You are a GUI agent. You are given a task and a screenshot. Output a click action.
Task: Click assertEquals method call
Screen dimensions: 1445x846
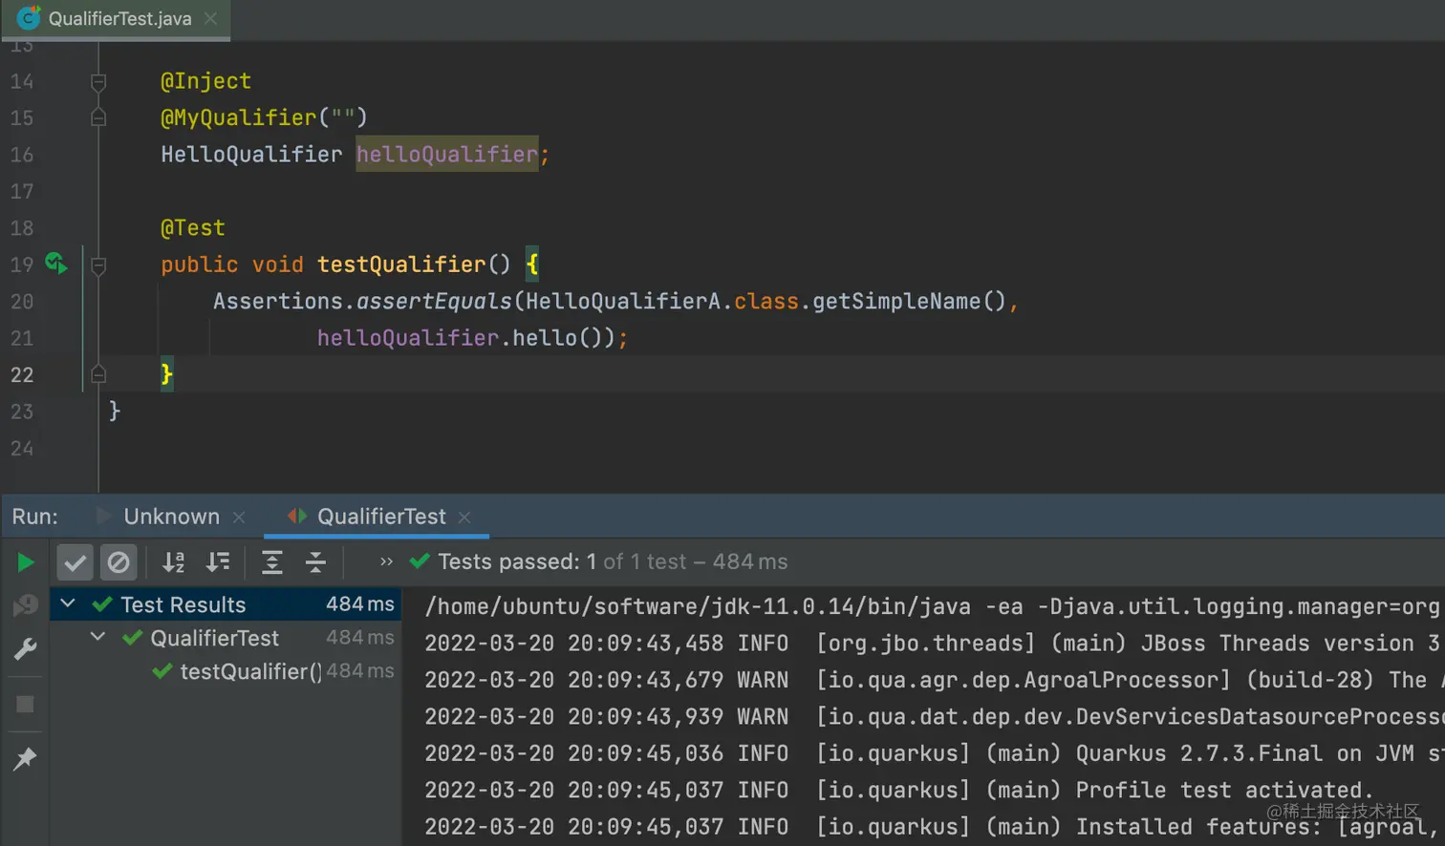tap(435, 301)
